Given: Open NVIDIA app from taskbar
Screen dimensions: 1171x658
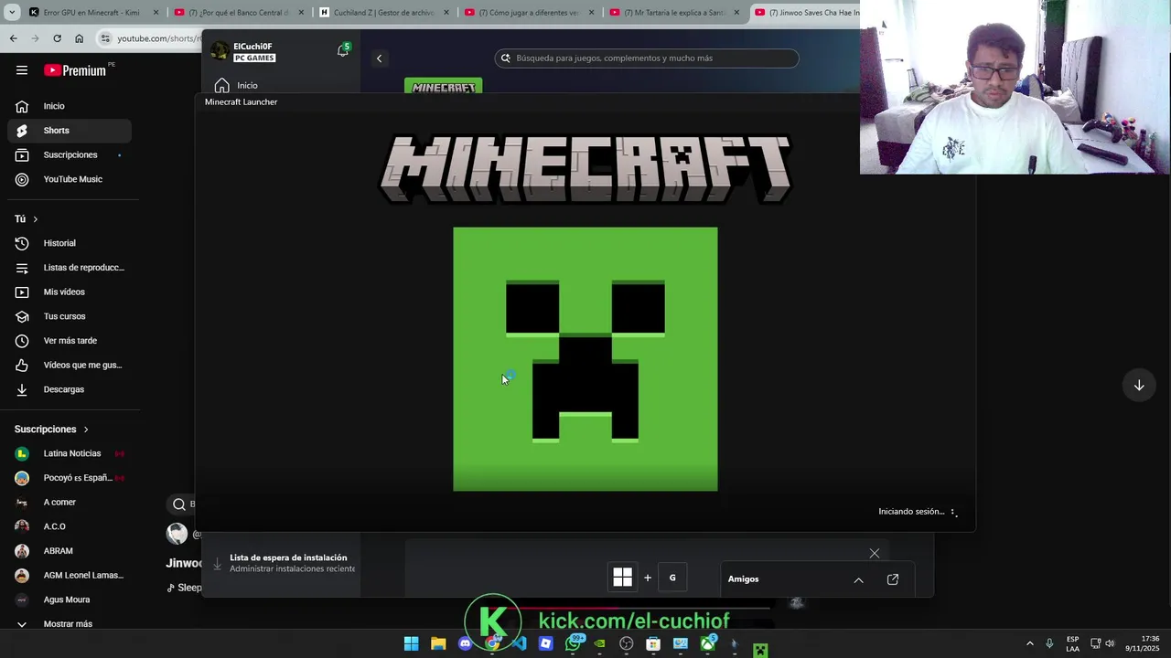Looking at the screenshot, I should (599, 643).
